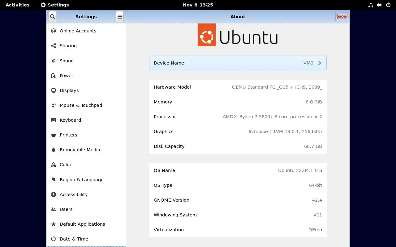
Task: Click the Default Applications star icon
Action: coord(54,224)
